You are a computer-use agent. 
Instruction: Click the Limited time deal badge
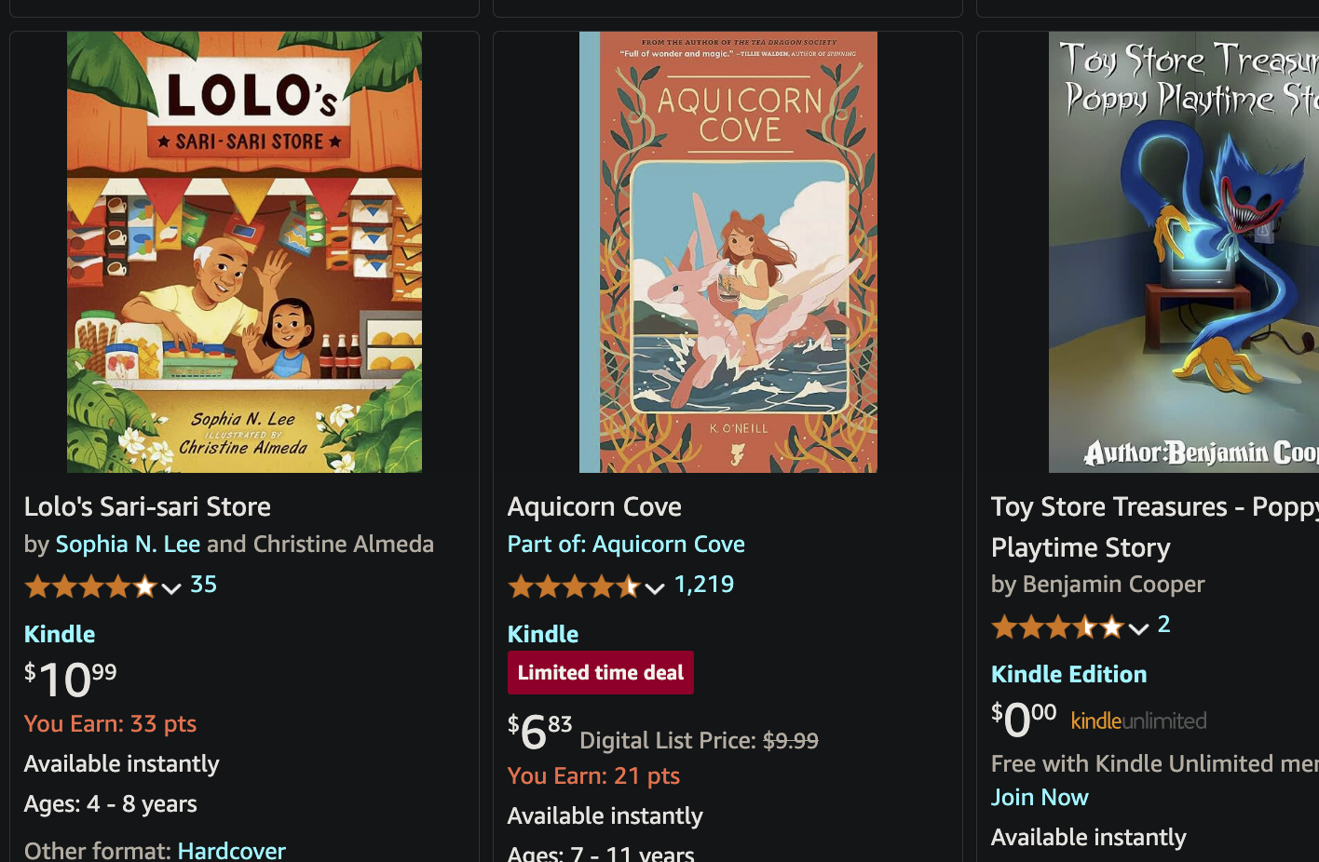601,672
